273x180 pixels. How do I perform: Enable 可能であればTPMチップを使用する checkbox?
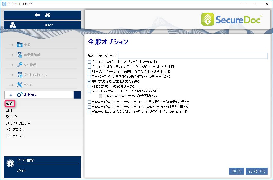click(x=89, y=86)
